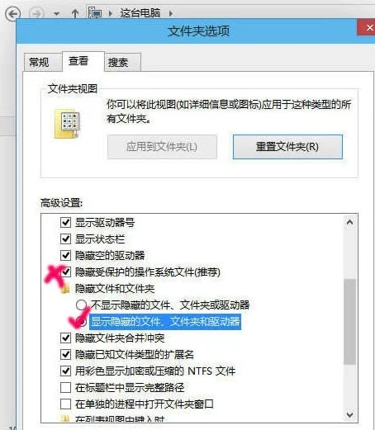Click the Forward arrow in Explorer
Screen dimensions: 375x430
36,13
